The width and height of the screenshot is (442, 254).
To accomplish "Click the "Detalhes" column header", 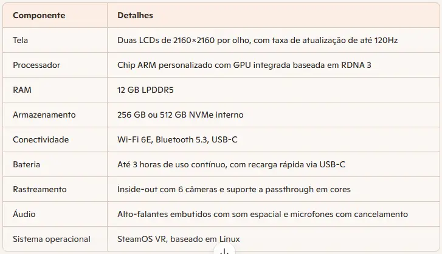I will click(135, 15).
